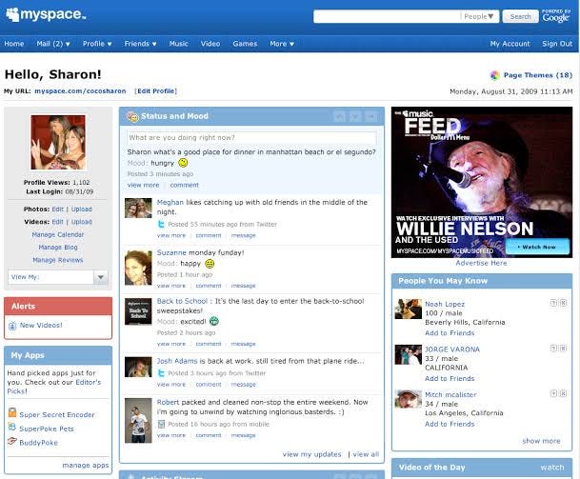Click the Super Secret Encoder lock icon
This screenshot has width=580, height=479.
pyautogui.click(x=12, y=412)
